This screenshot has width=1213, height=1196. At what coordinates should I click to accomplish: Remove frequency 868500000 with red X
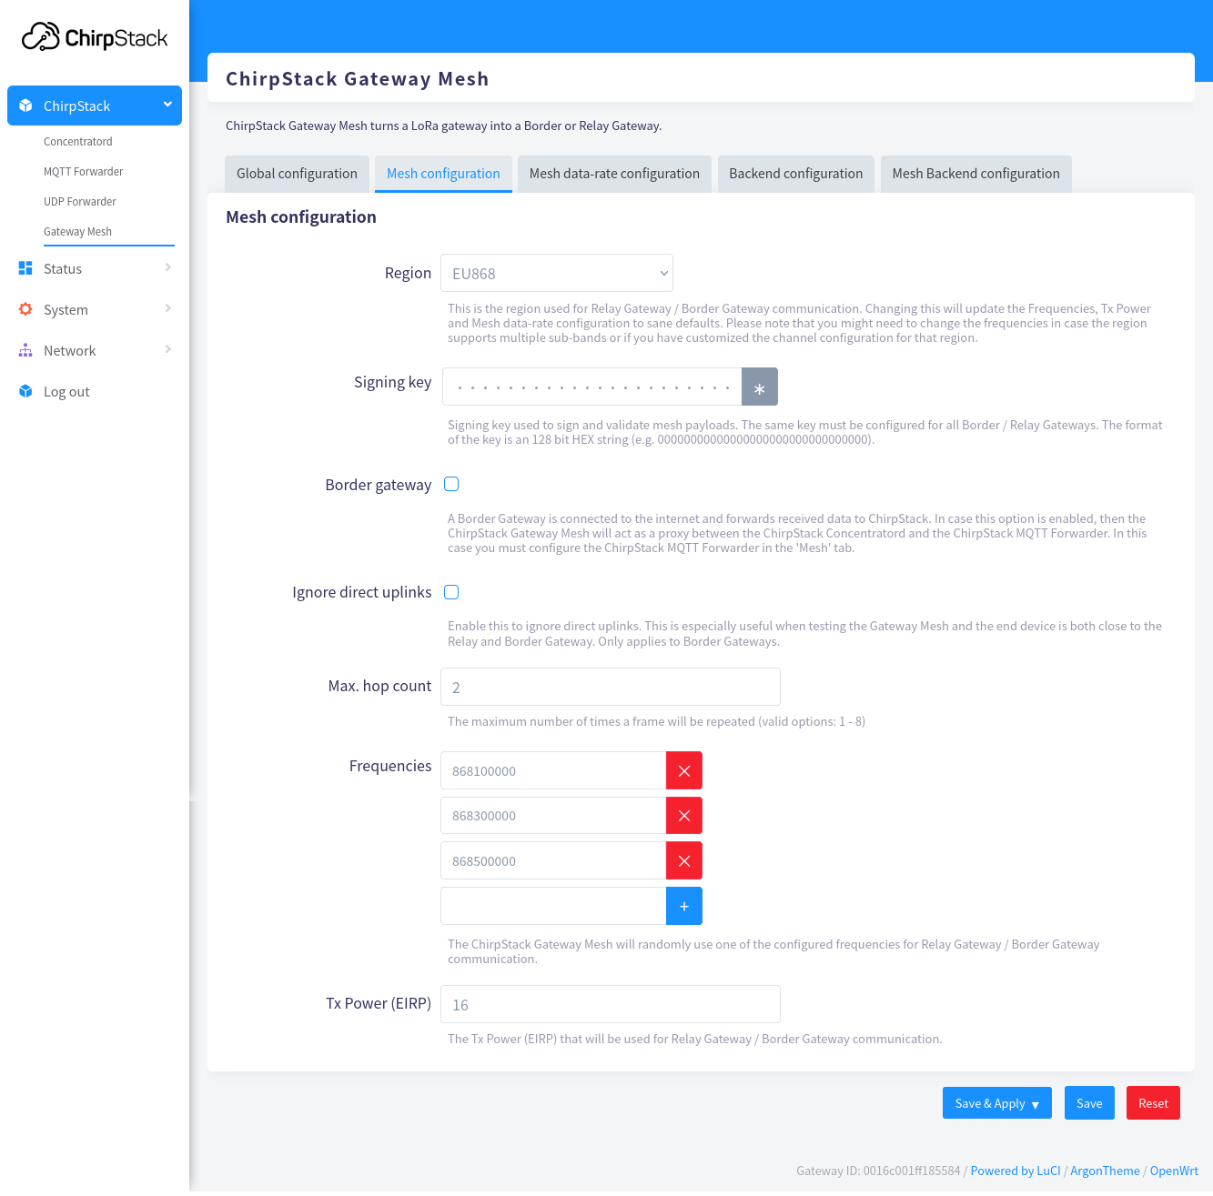point(683,861)
